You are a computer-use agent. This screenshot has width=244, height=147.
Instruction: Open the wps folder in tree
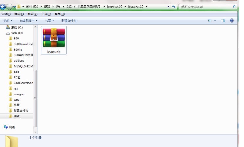tap(14, 100)
